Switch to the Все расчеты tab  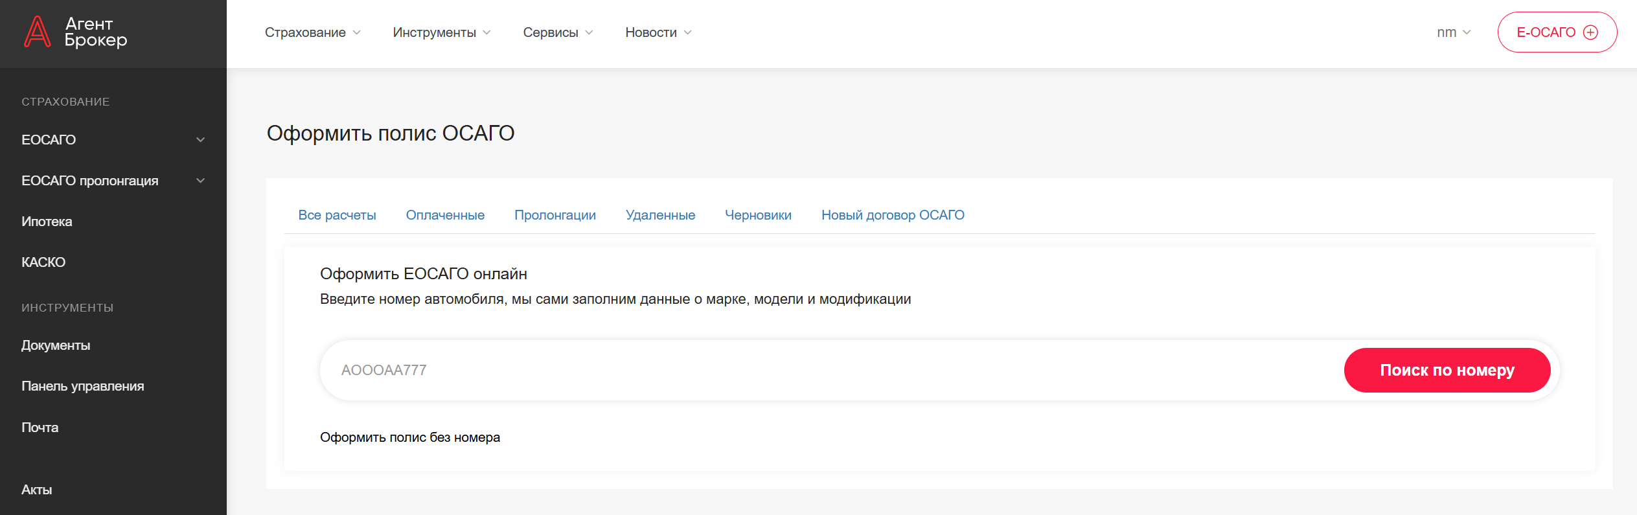tap(337, 215)
